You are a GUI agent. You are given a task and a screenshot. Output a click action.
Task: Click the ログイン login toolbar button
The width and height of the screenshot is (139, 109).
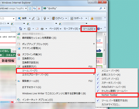pyautogui.click(x=58, y=18)
